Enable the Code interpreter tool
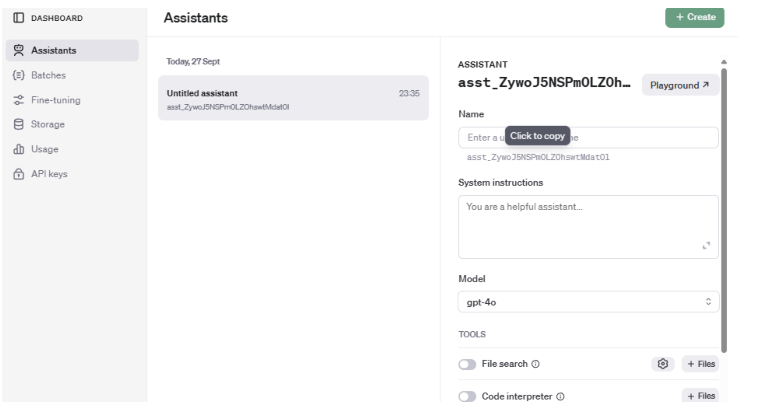 (467, 396)
